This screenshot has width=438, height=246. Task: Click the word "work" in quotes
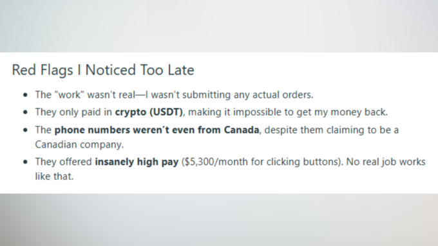pos(70,94)
